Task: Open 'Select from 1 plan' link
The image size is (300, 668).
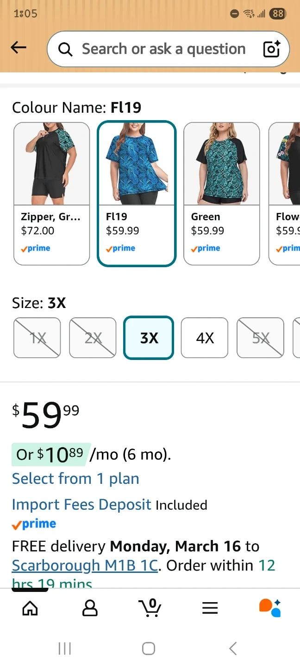Action: click(x=75, y=479)
